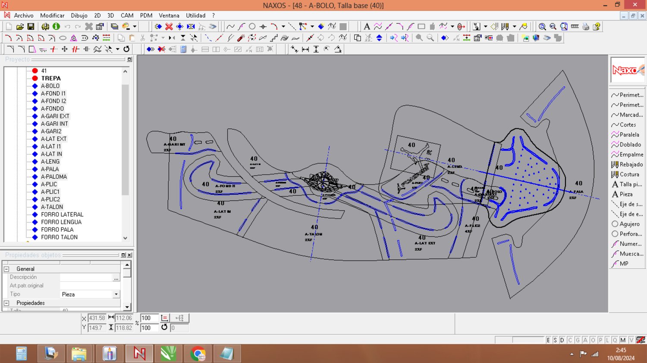Screen dimensions: 647x363
Task: Click the Naxos logo in right panel
Action: click(628, 70)
